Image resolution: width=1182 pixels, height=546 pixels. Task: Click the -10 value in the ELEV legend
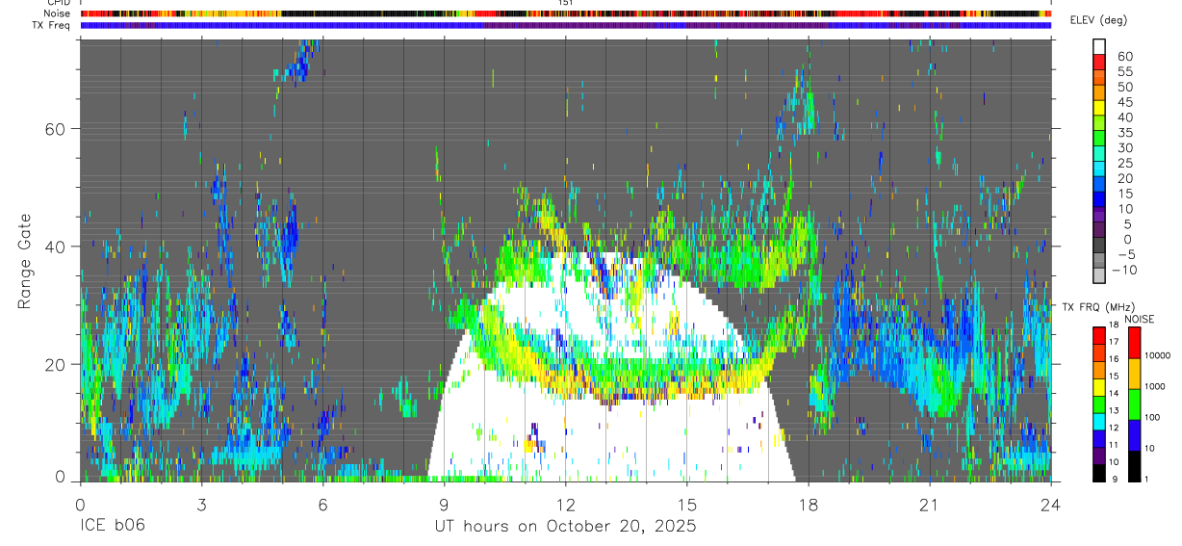[1125, 270]
